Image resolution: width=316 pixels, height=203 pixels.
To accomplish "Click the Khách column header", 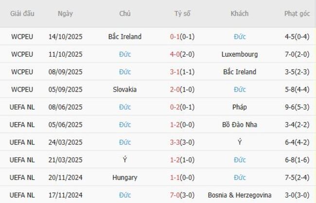I will pyautogui.click(x=239, y=14).
